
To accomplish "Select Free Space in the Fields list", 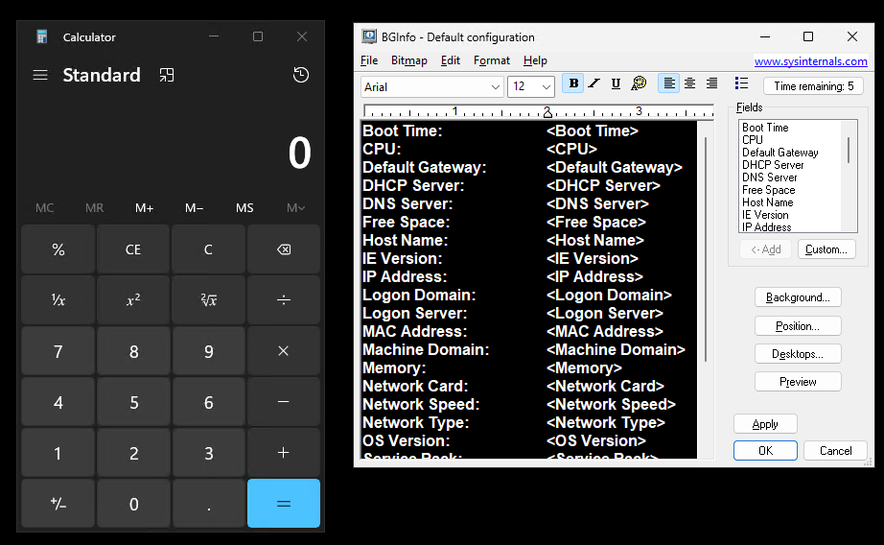I will [x=768, y=190].
